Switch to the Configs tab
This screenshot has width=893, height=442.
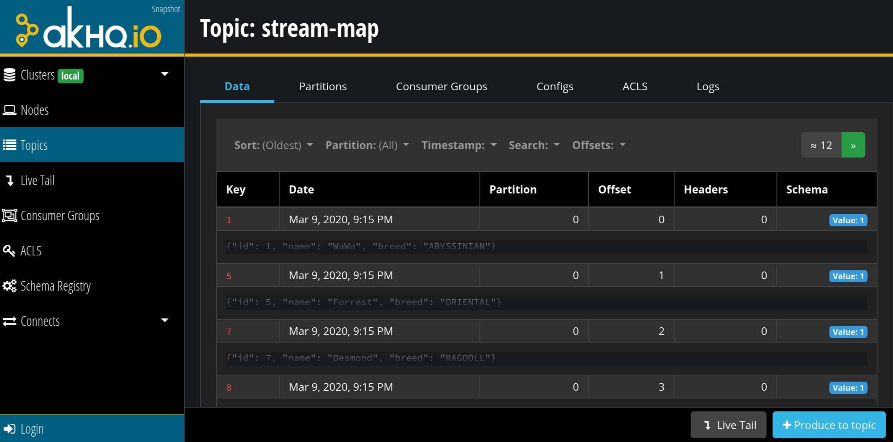[x=555, y=86]
